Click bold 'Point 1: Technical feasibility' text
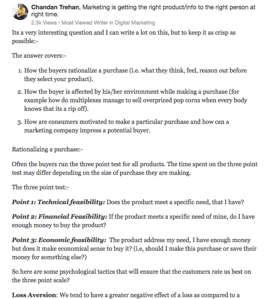This screenshot has width=275, height=299. click(x=59, y=202)
